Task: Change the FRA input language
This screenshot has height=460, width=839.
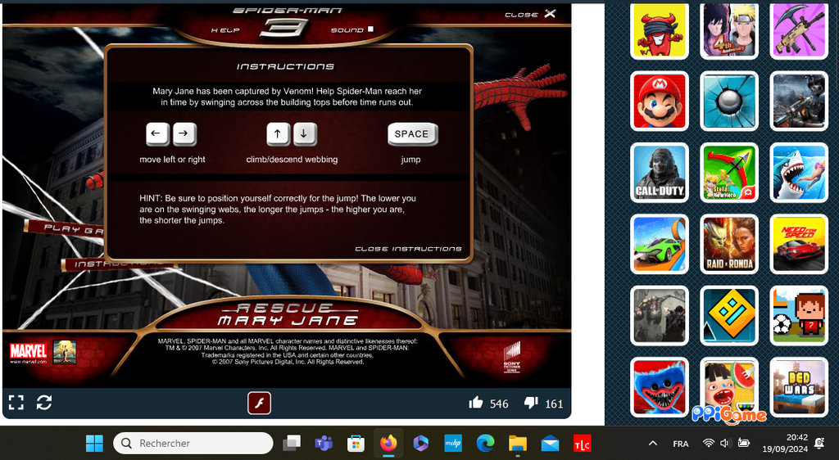Action: click(x=681, y=444)
